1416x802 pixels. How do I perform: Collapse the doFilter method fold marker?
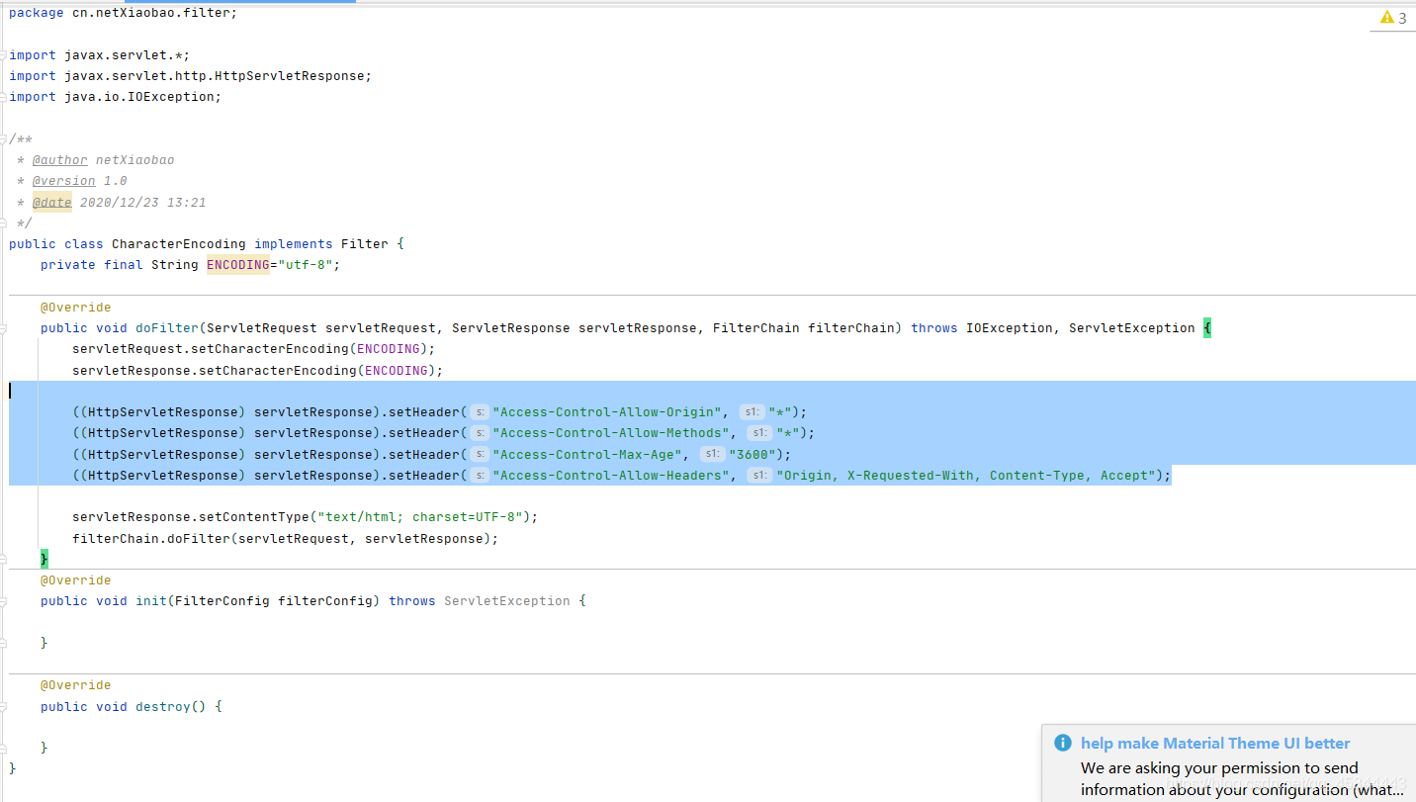[4, 327]
